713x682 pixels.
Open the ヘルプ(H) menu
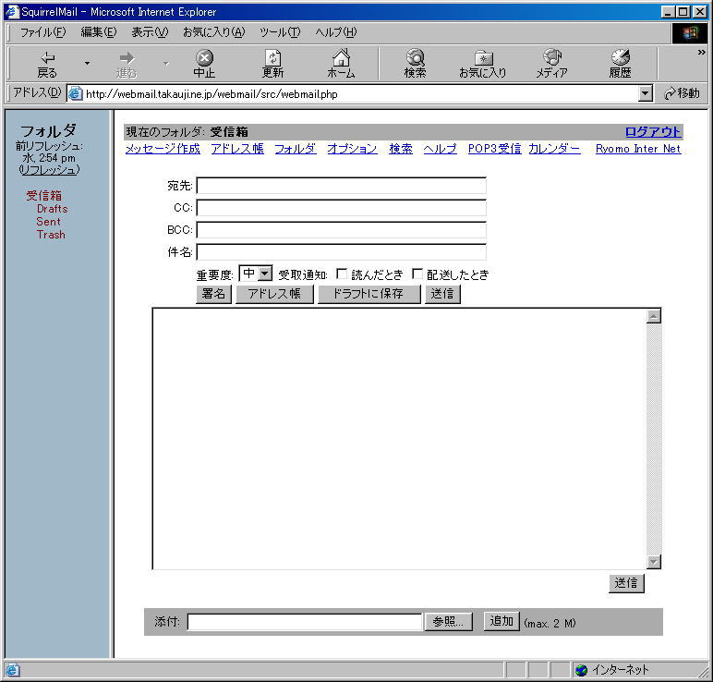(x=336, y=32)
